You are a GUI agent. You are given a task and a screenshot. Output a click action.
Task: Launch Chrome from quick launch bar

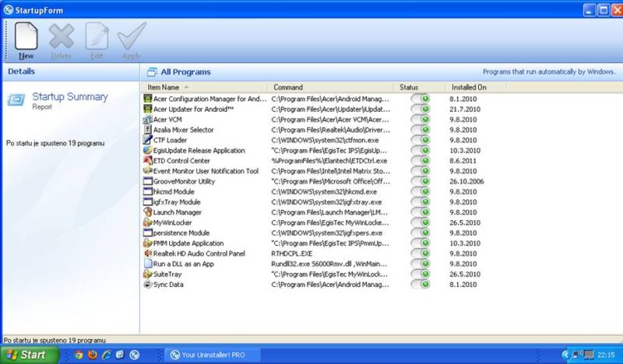[79, 355]
